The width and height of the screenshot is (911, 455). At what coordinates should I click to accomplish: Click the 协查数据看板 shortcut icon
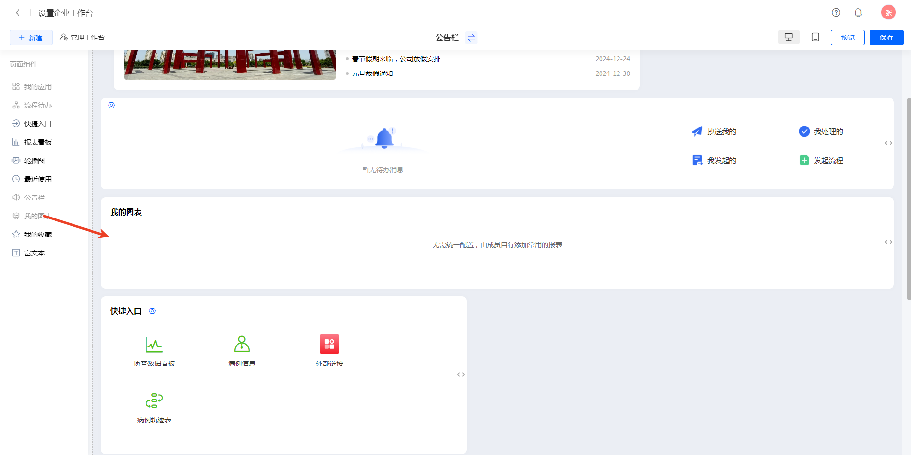tap(154, 345)
